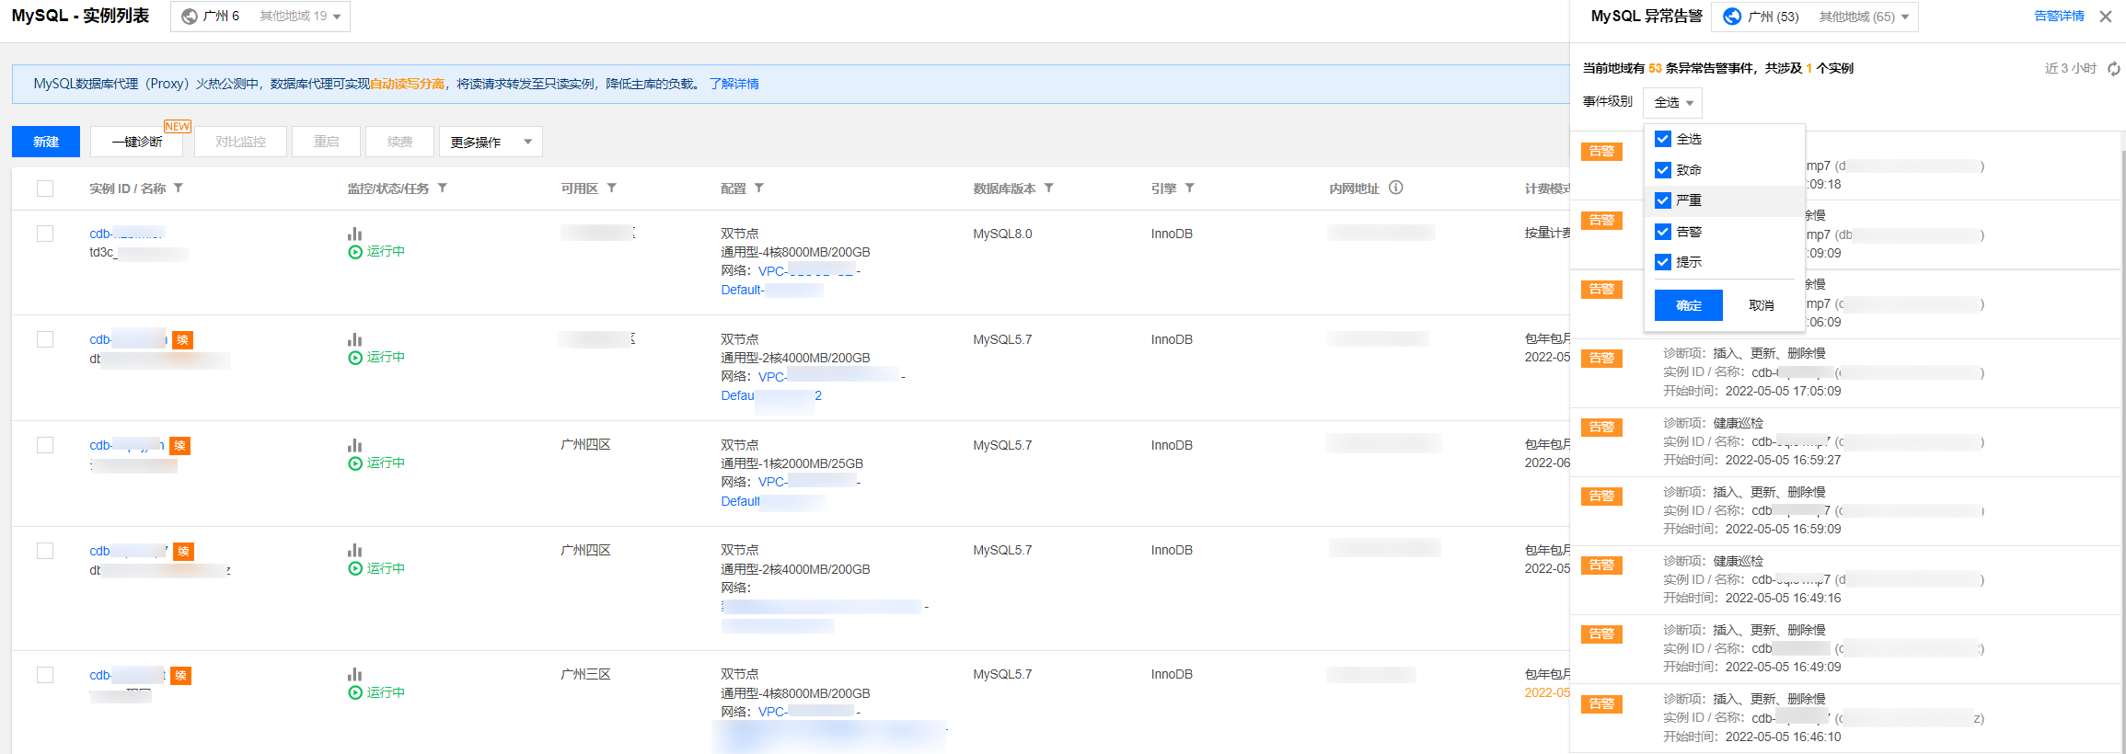Click info icon next to 内网地址

[1396, 188]
